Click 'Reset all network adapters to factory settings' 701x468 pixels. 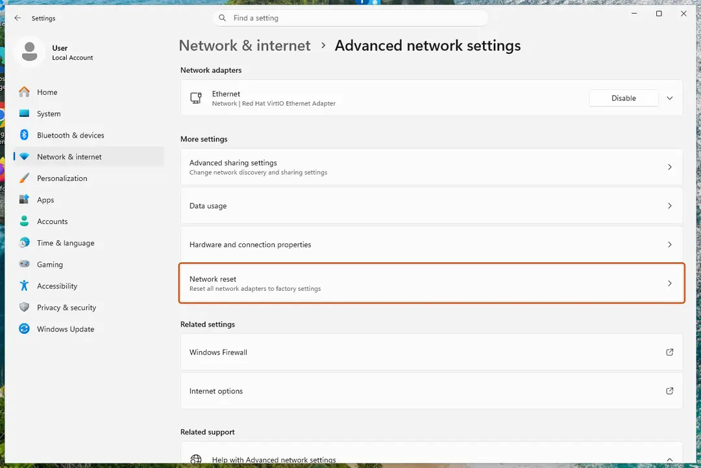[255, 289]
